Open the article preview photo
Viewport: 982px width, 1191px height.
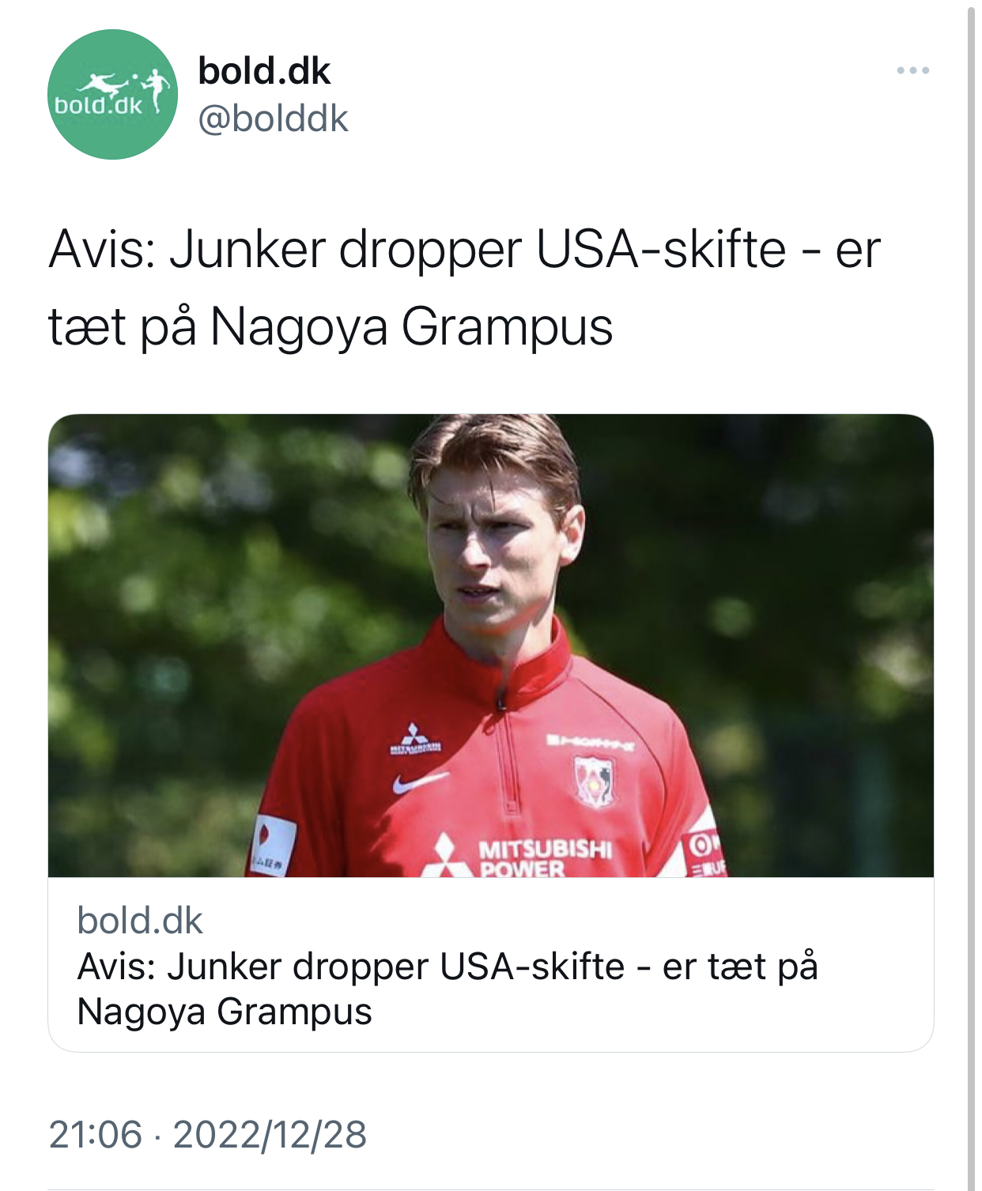pos(491,646)
